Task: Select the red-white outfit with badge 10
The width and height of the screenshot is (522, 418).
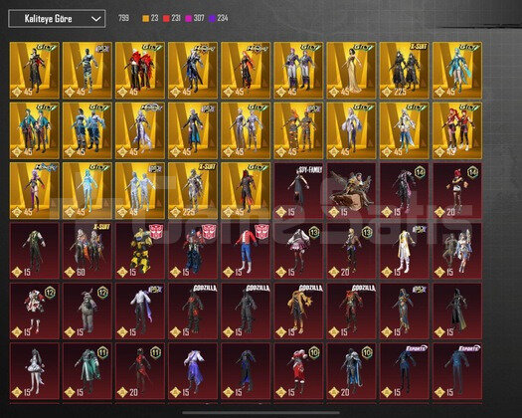Action: pyautogui.click(x=298, y=371)
